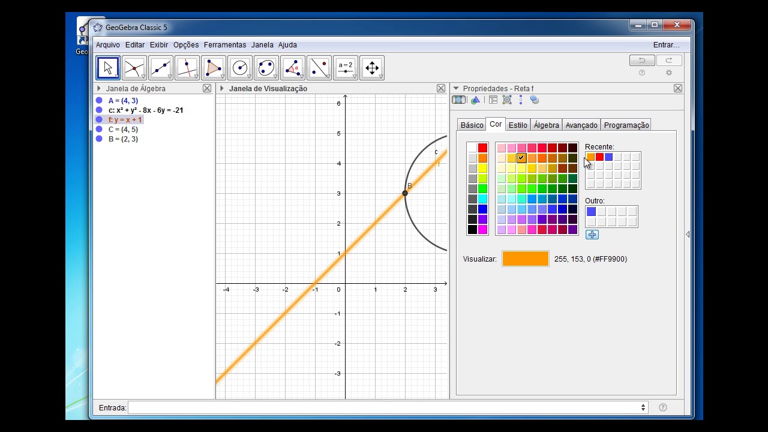Select the Reflect about line tool

[319, 68]
